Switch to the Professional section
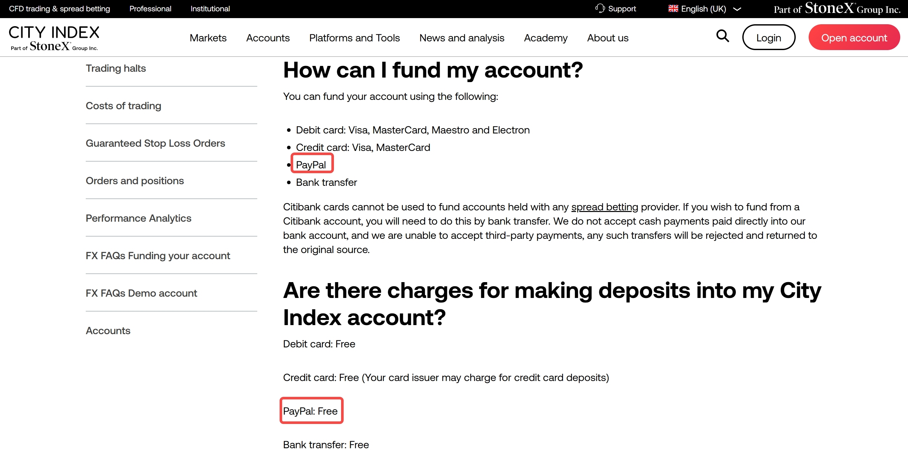Viewport: 908px width, 455px height. click(150, 9)
